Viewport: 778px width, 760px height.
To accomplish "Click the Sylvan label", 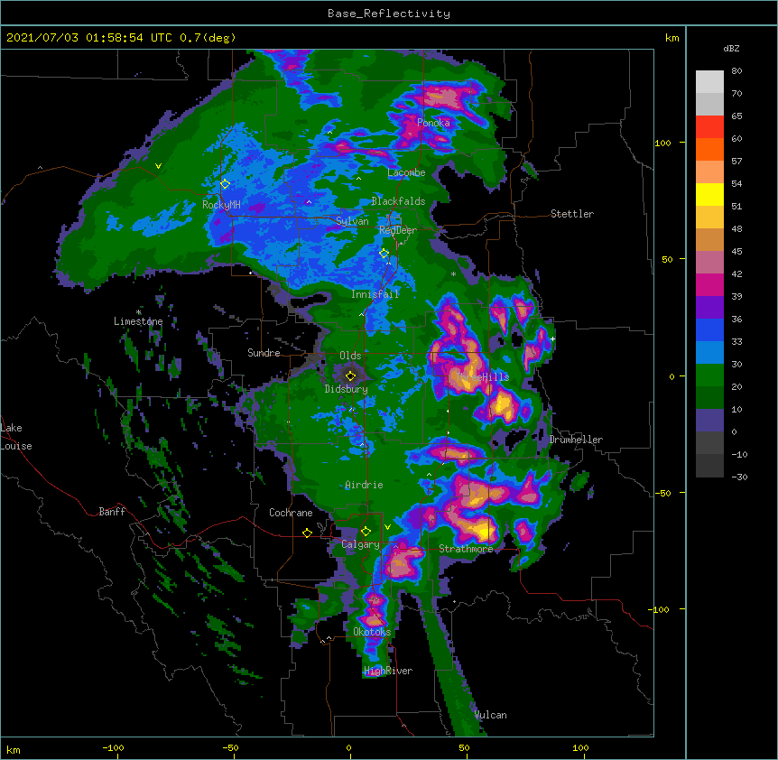I will (352, 221).
